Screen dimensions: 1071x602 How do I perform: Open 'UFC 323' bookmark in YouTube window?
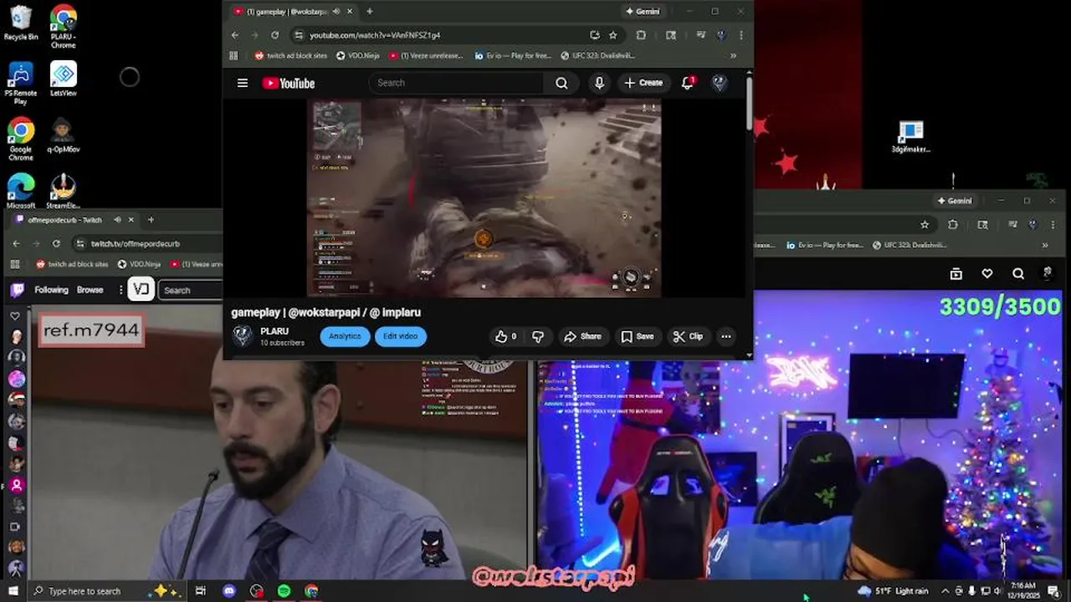[597, 56]
